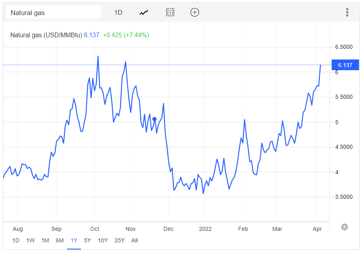Image resolution: width=363 pixels, height=255 pixels.
Task: Show the 10Y time range
Action: tap(103, 240)
